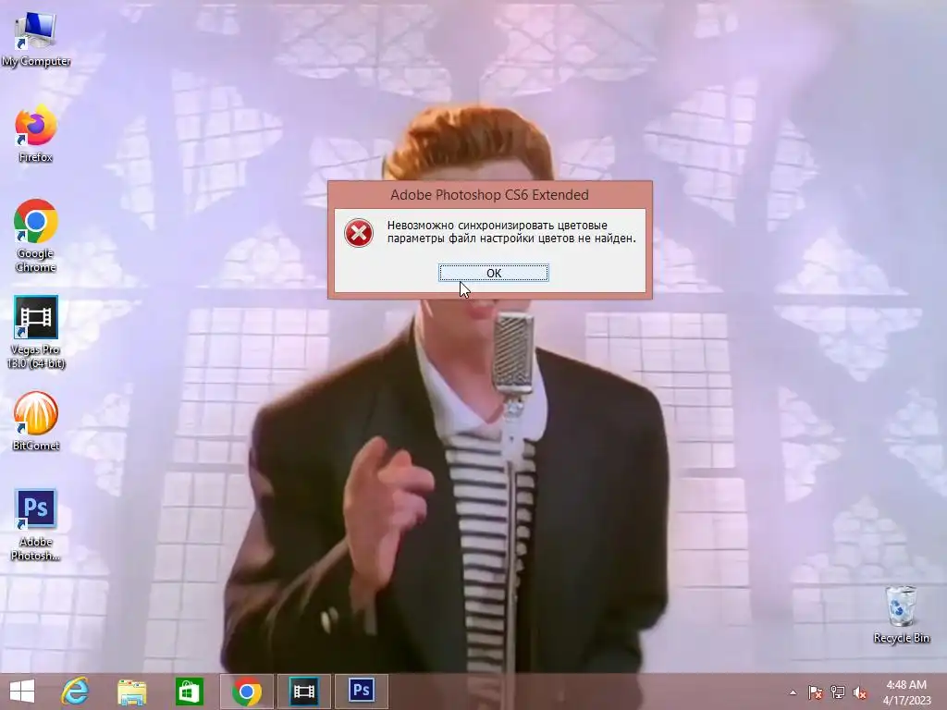Click the Adobe Photoshop CS6 Extended title bar
Viewport: 947px width, 710px height.
[489, 195]
